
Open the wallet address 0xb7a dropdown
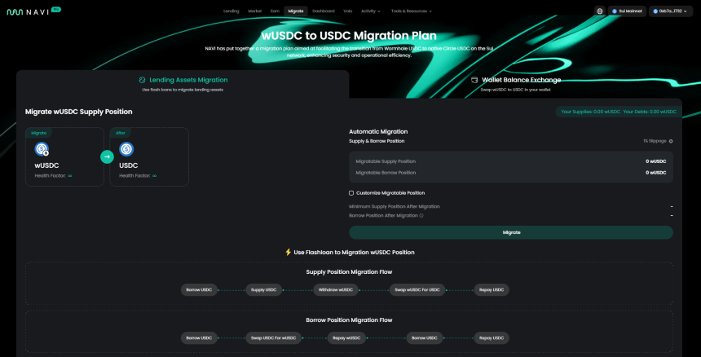[671, 11]
